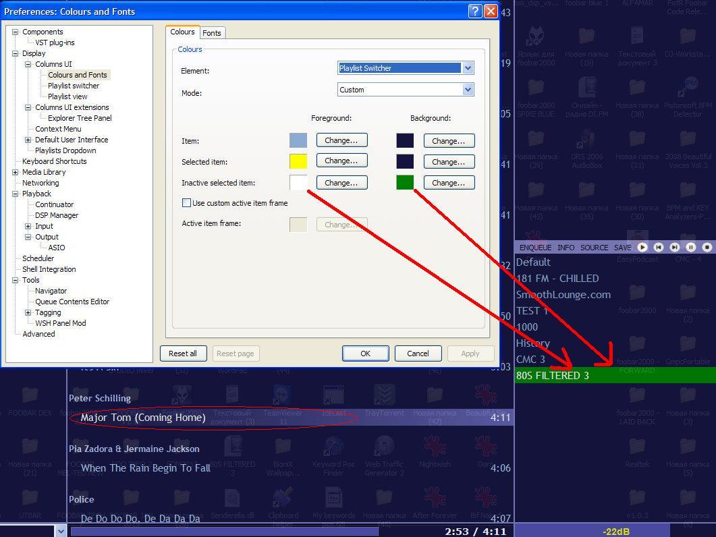The image size is (716, 537).
Task: Click Change for Inactive selected item background
Action: coord(449,183)
